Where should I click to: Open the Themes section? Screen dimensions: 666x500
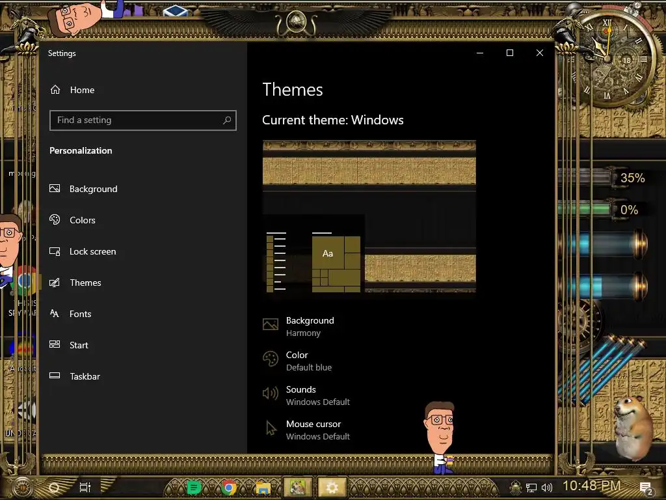(x=85, y=283)
